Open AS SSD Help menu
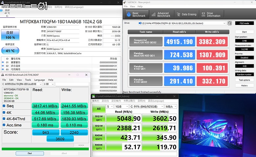The height and width of the screenshot is (157, 256). [51, 80]
